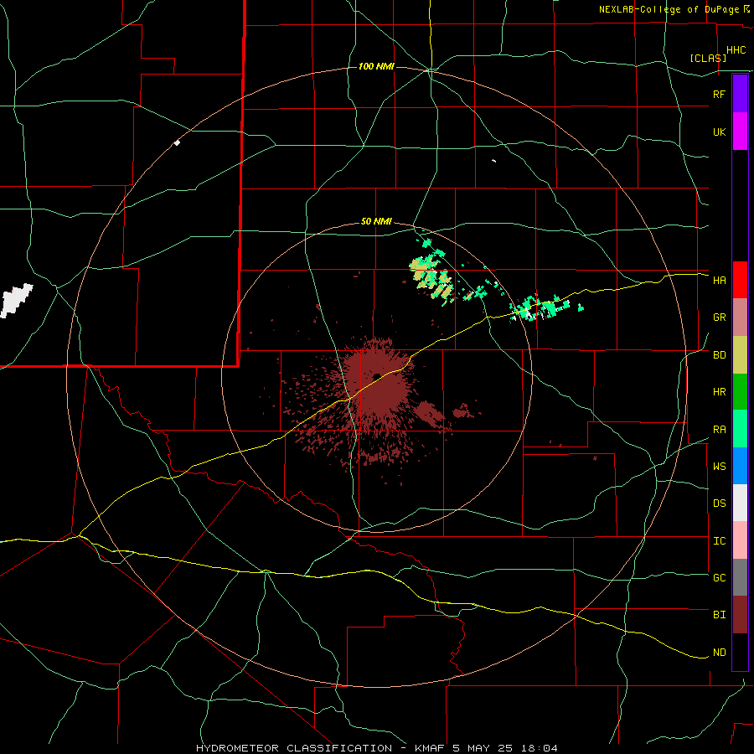Click the ND black legend swatch
Image resolution: width=754 pixels, height=754 pixels.
[740, 652]
